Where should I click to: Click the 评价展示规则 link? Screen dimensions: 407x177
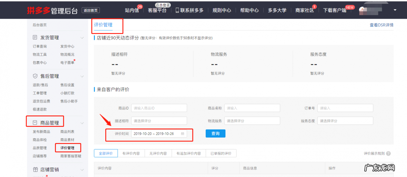[x=374, y=154]
